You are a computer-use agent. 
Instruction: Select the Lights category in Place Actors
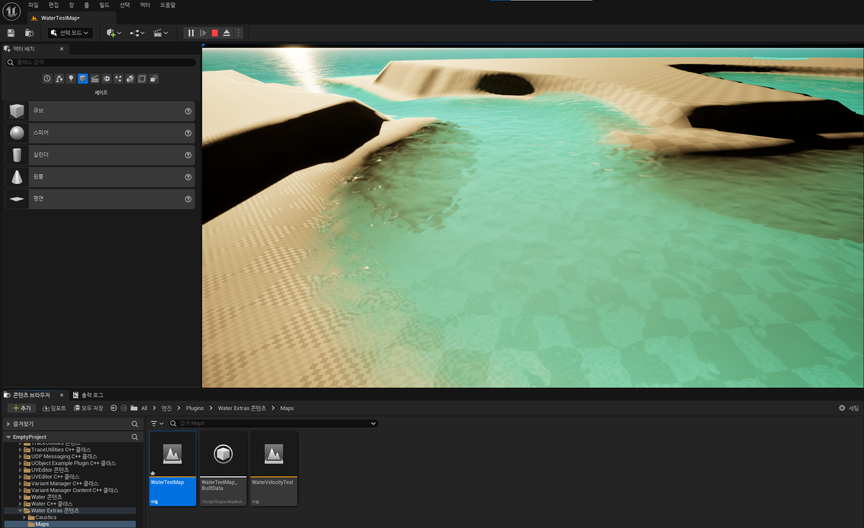coord(71,79)
